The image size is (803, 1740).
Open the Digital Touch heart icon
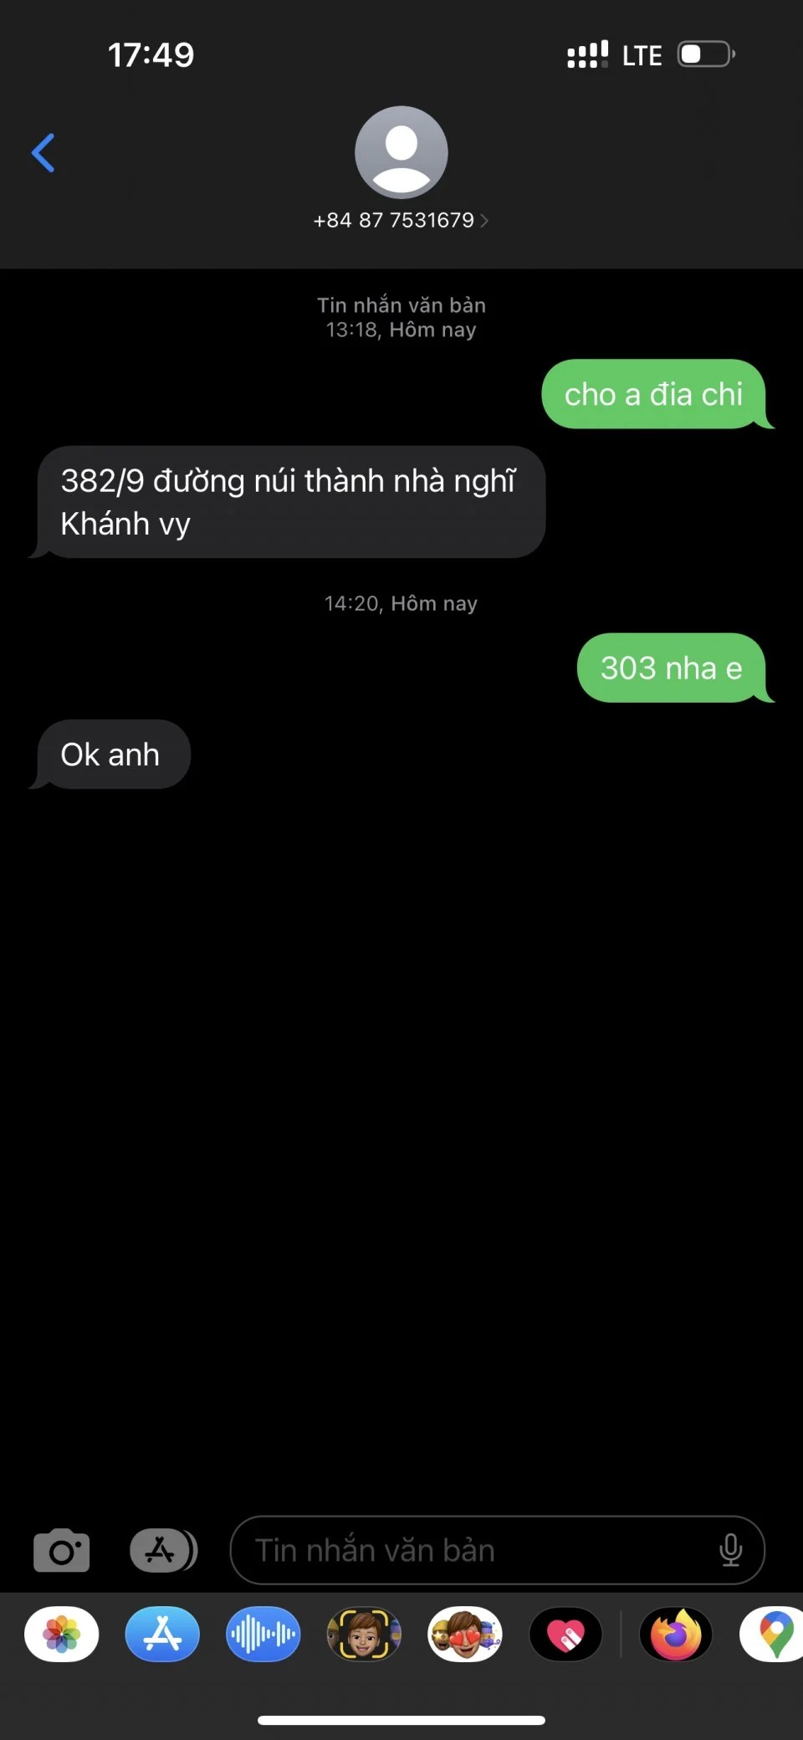click(x=566, y=1634)
